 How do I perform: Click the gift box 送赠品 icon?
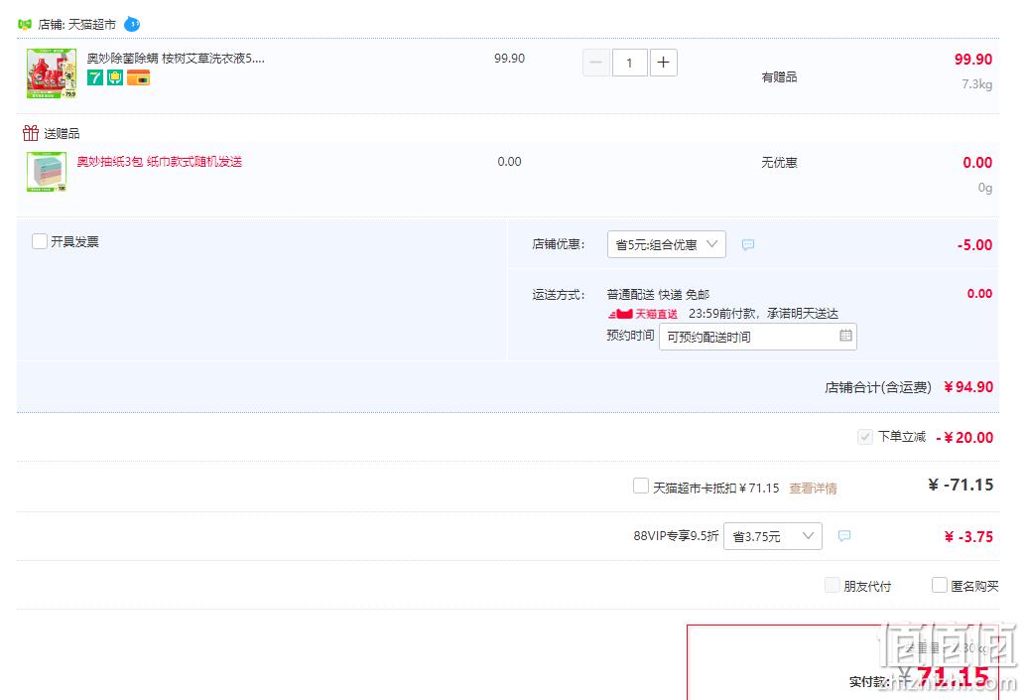click(30, 133)
